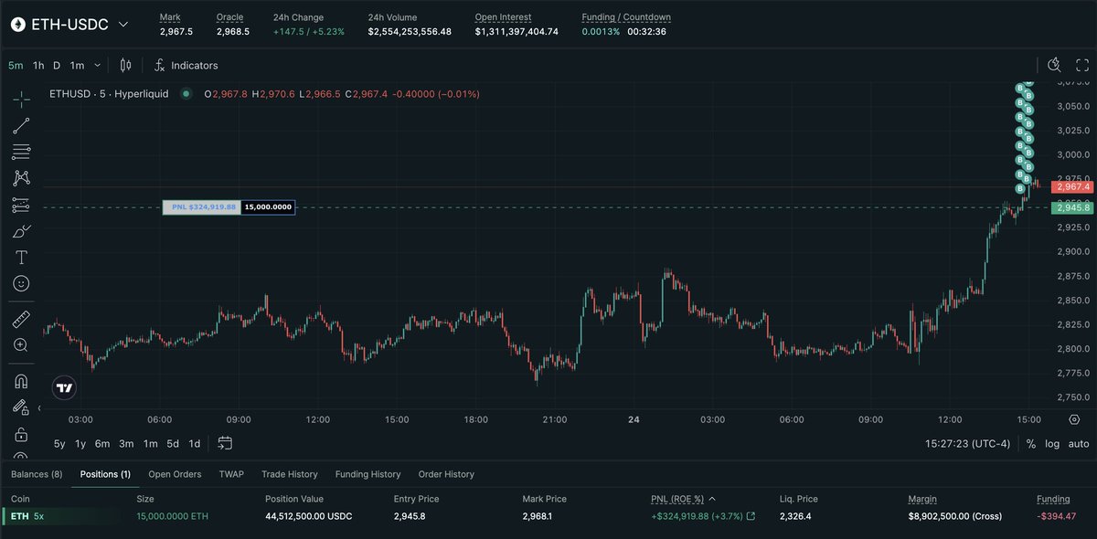Screen dimensions: 1097x539
Task: Open the emoji icons tool
Action: (x=21, y=284)
